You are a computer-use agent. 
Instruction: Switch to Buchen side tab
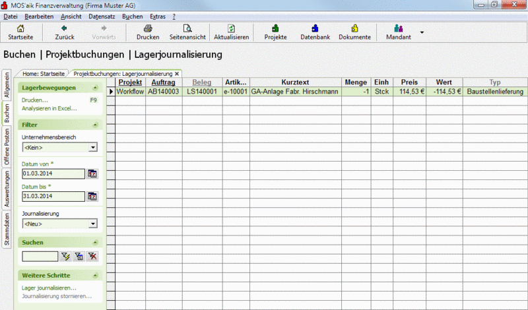7,113
